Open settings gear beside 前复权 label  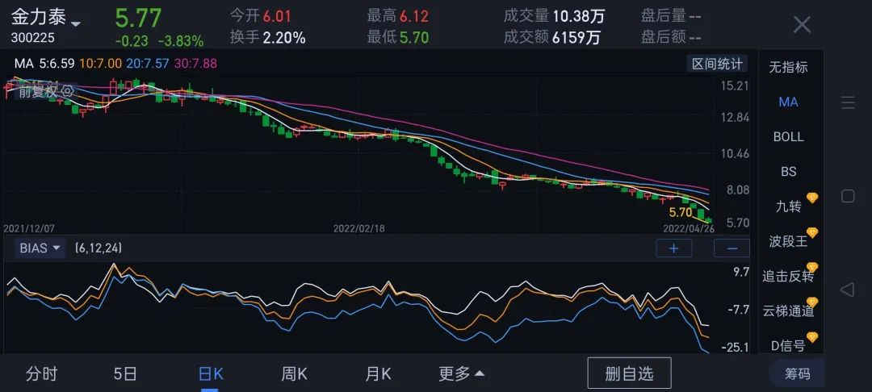(x=68, y=91)
